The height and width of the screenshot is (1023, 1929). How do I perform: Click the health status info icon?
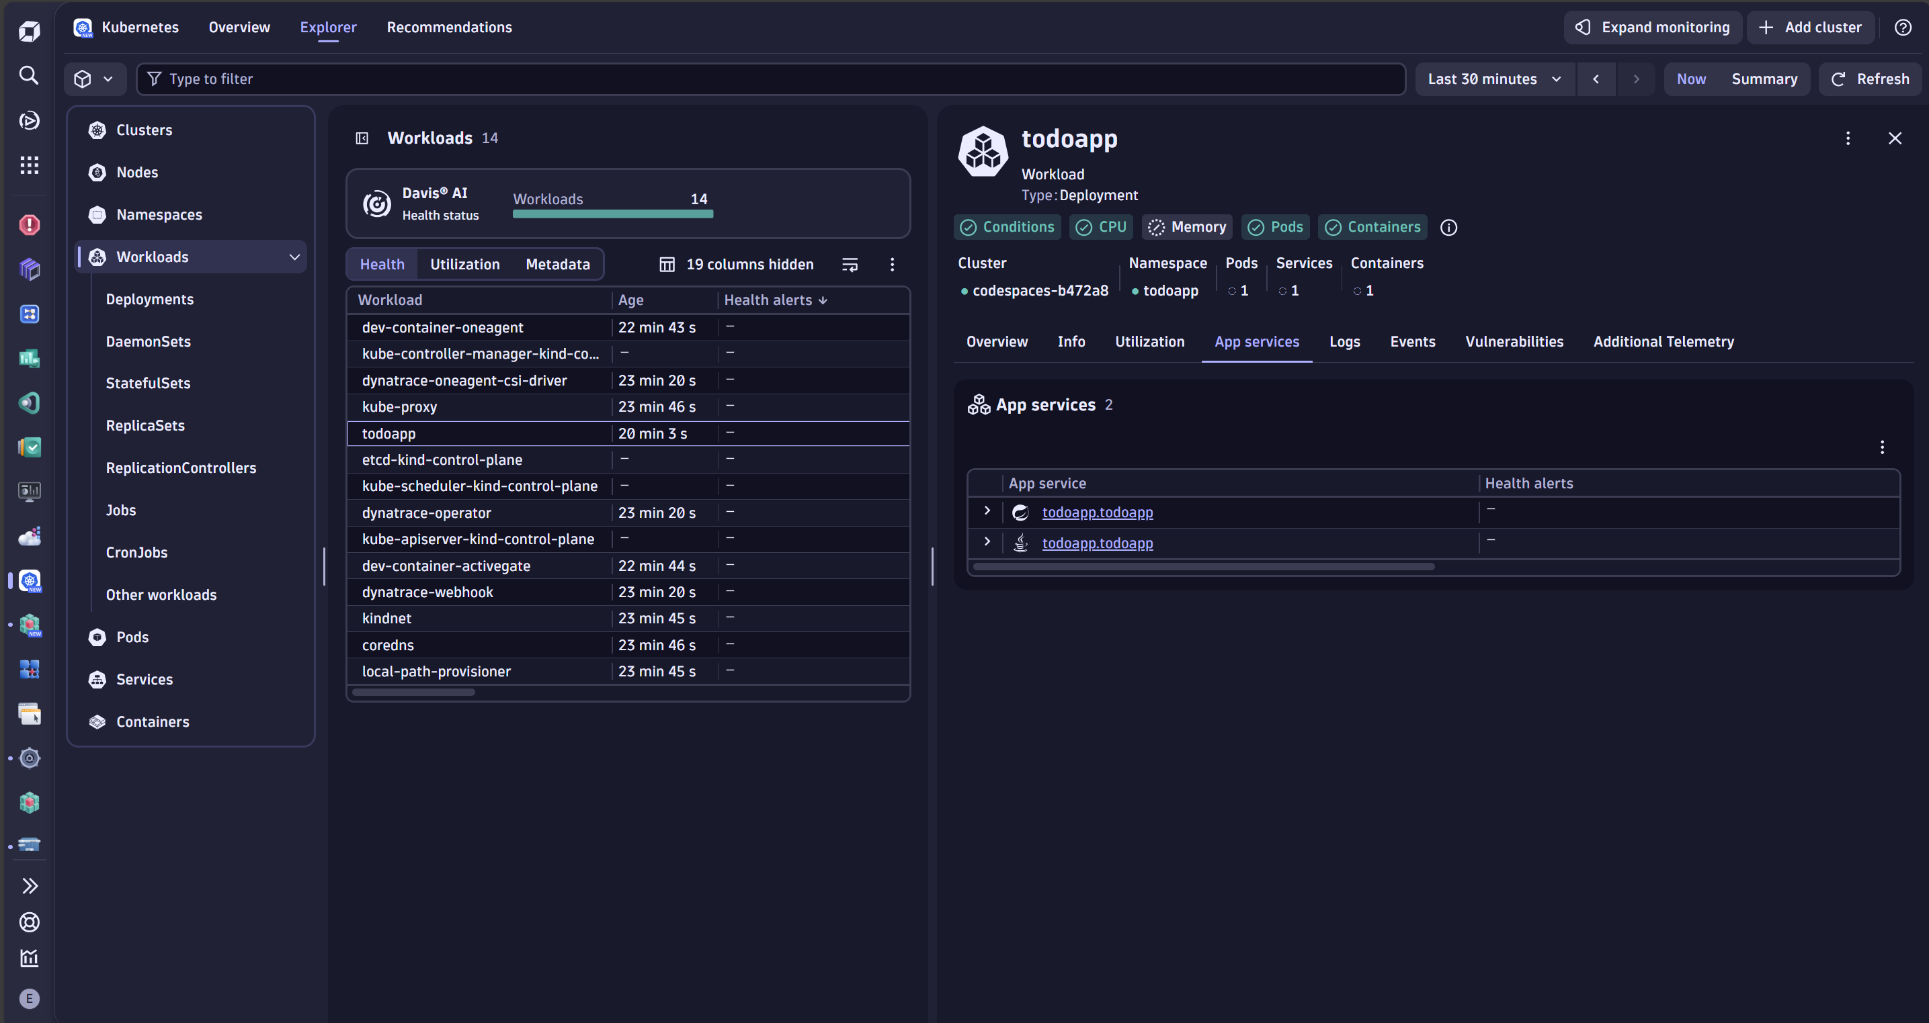[x=1449, y=228]
